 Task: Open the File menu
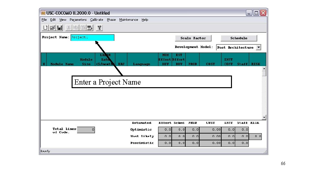(44, 20)
